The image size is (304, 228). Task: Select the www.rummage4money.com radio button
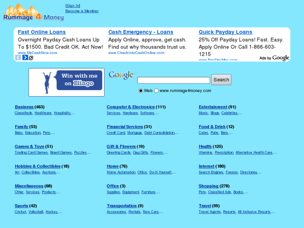click(156, 91)
